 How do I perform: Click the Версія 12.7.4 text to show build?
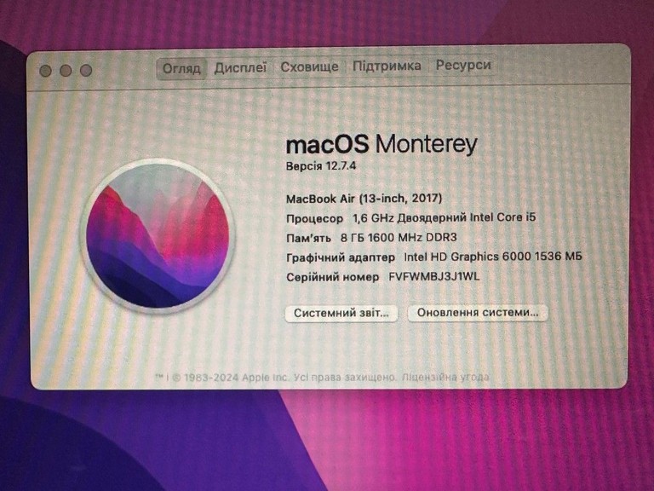321,165
